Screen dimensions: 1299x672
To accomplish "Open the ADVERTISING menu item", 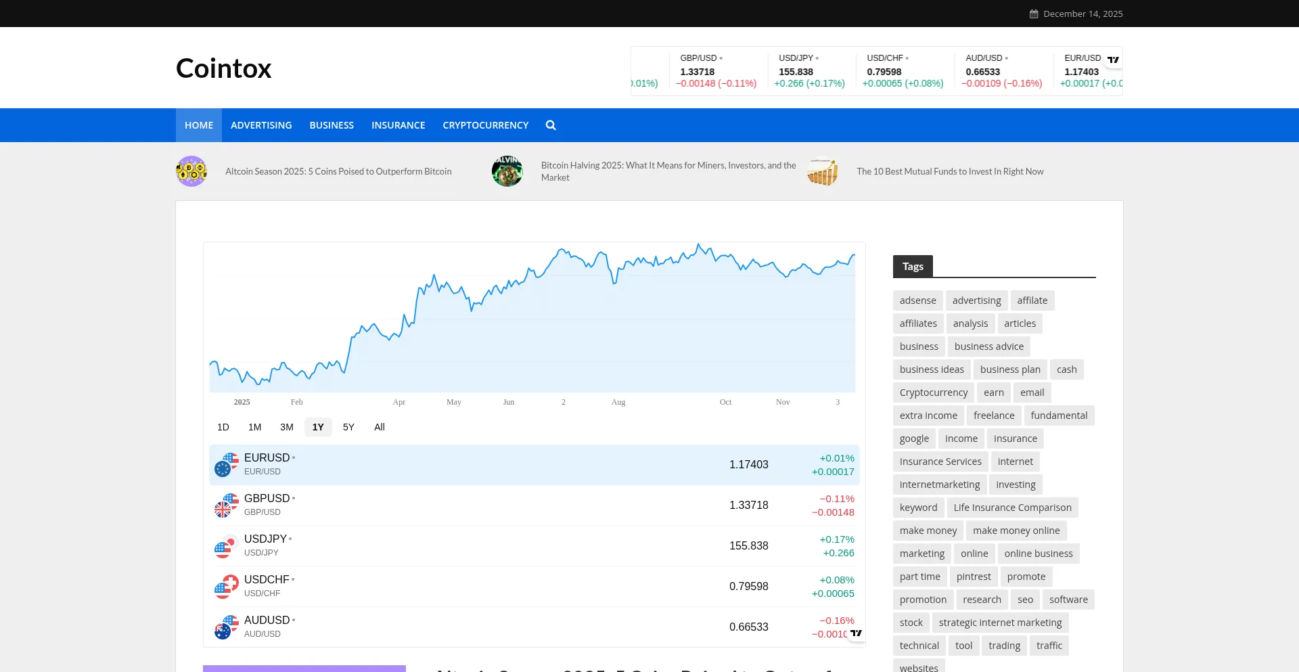I will 261,125.
